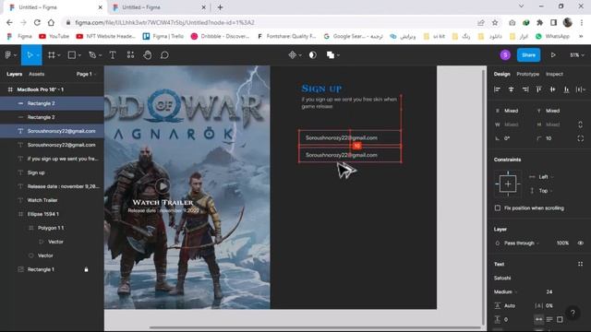Screen dimensions: 591x332
Task: Open the Figma | Trello bookmark
Action: click(x=163, y=36)
